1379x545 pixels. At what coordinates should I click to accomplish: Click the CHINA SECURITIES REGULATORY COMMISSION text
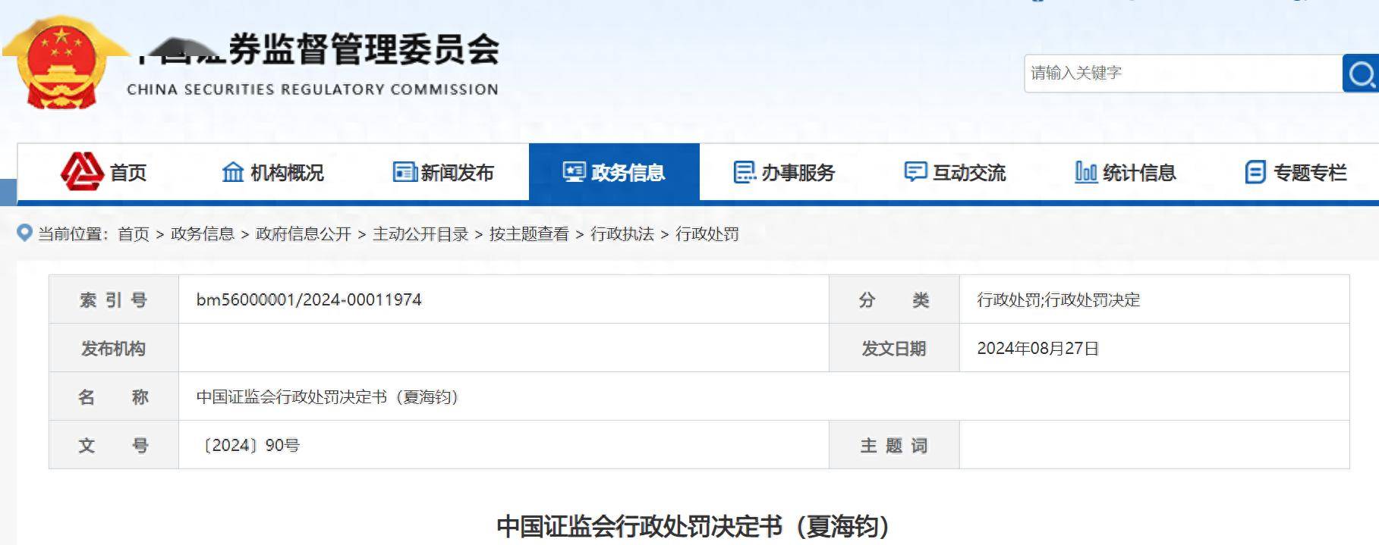tap(313, 89)
